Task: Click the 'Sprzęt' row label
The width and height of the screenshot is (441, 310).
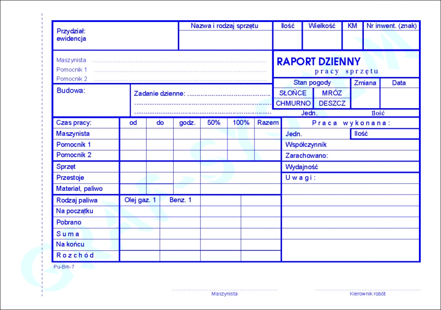Action: tap(66, 166)
